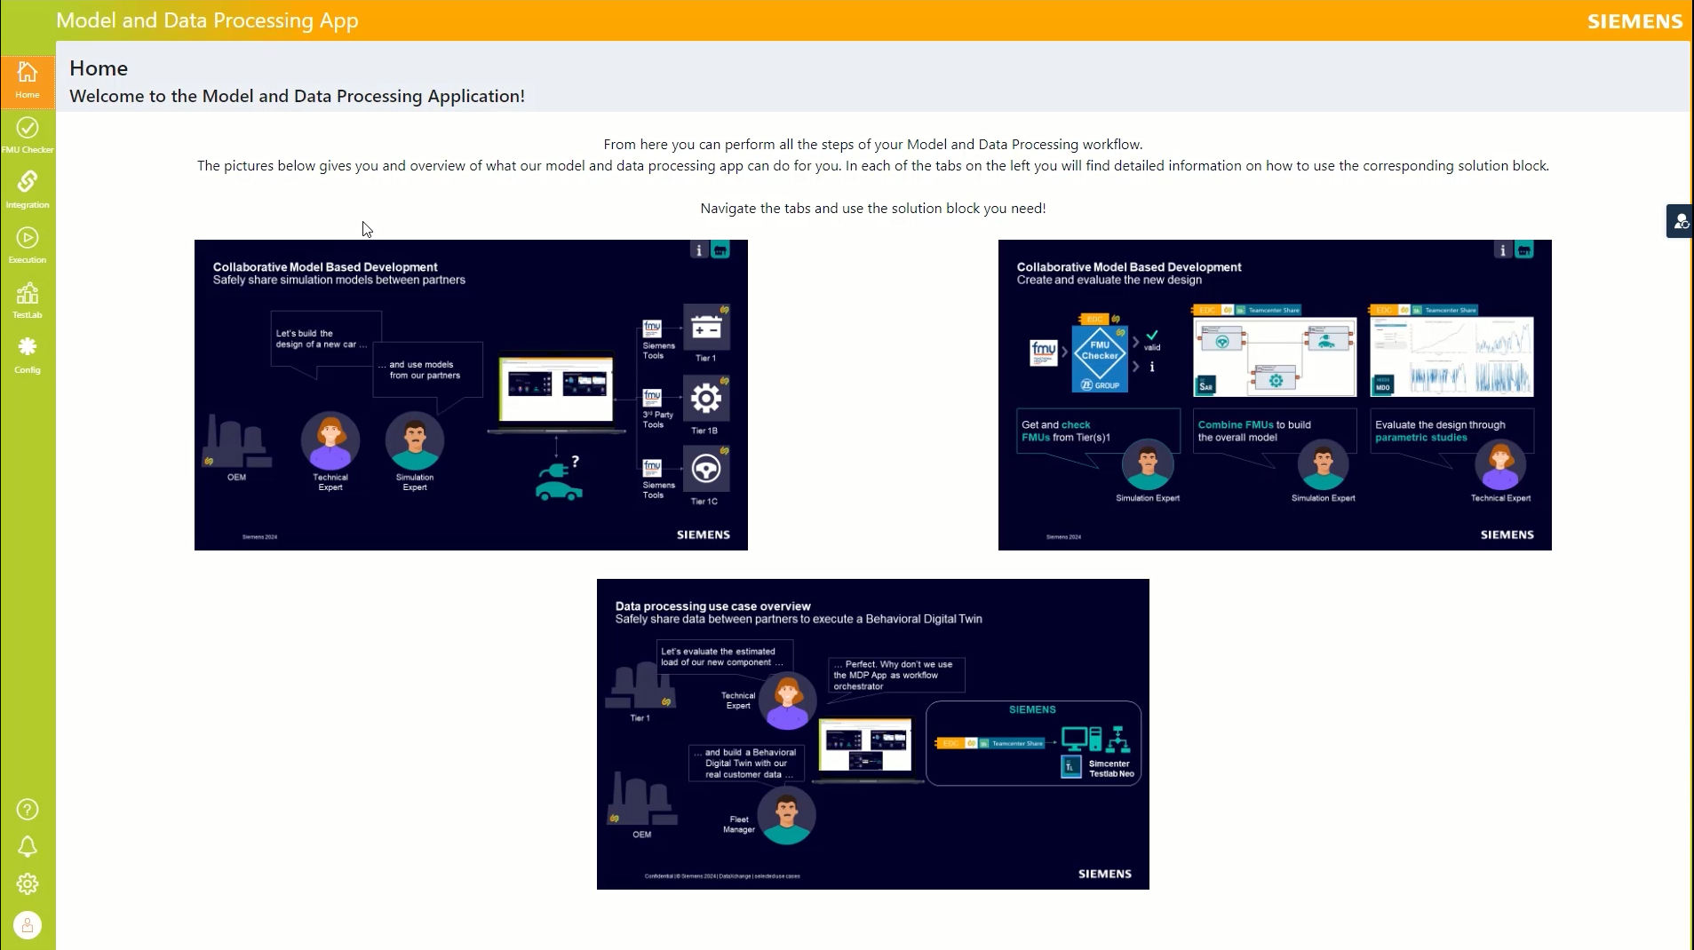Click the teal store icon on second slide
The height and width of the screenshot is (950, 1694).
[1524, 250]
